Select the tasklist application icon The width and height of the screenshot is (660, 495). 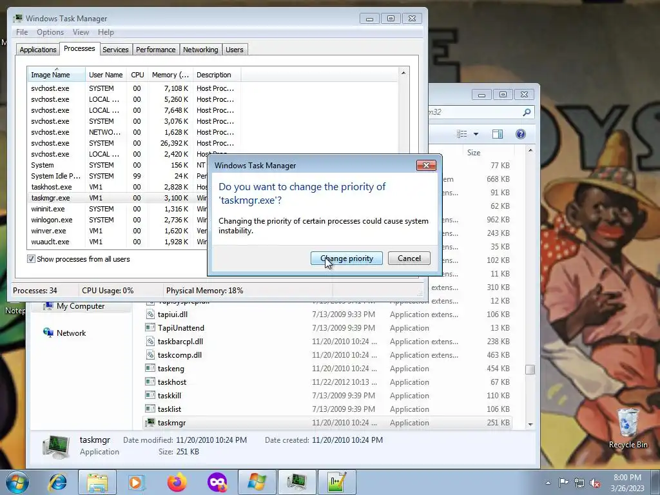pos(150,409)
